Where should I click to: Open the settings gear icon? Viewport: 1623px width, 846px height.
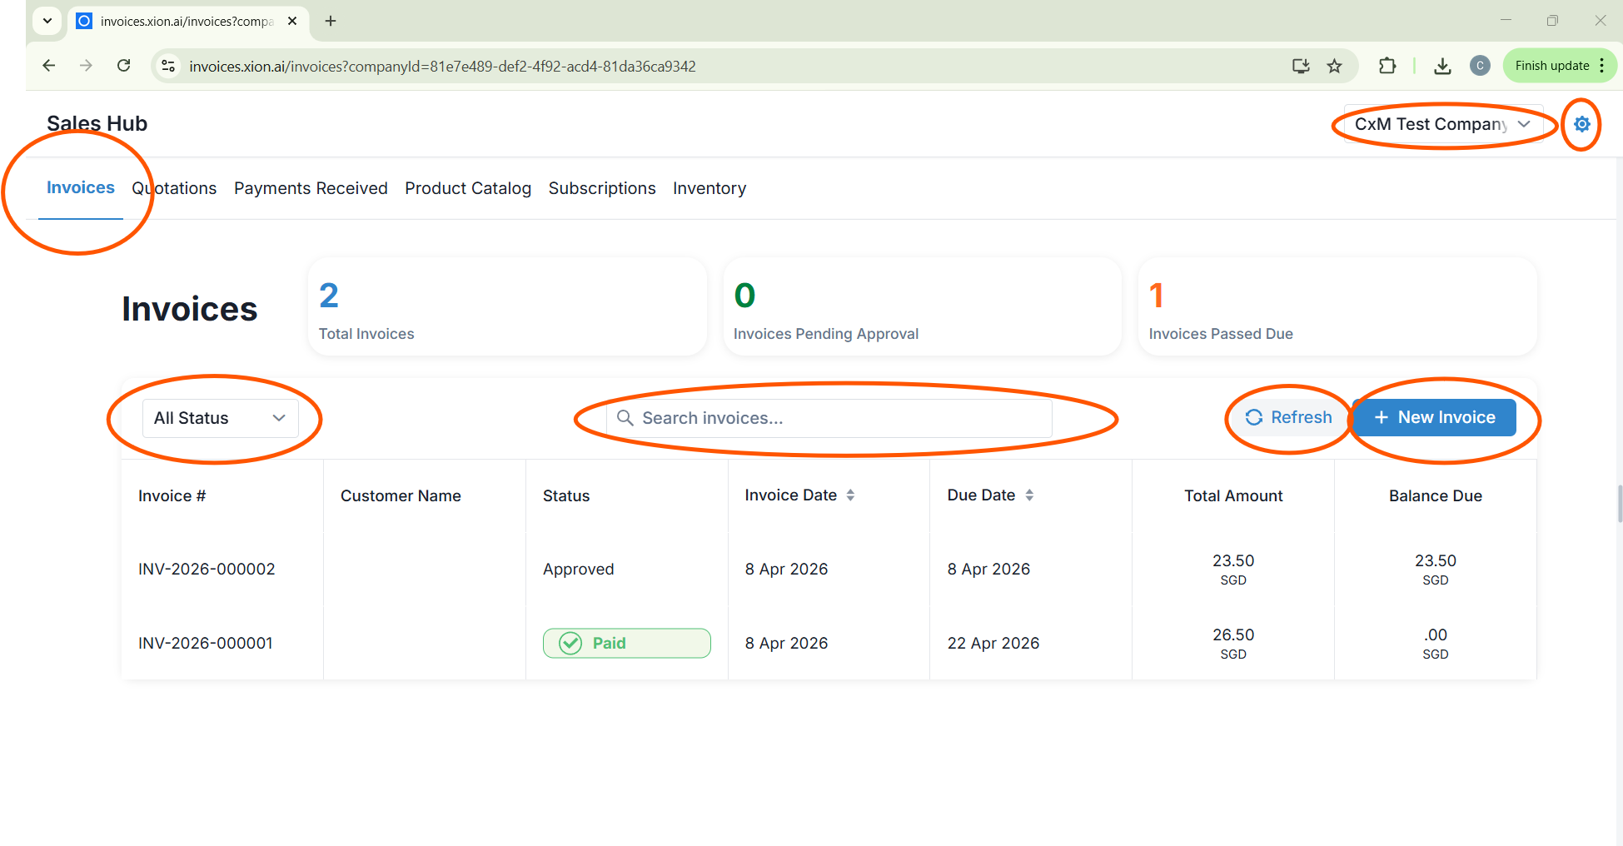tap(1581, 124)
